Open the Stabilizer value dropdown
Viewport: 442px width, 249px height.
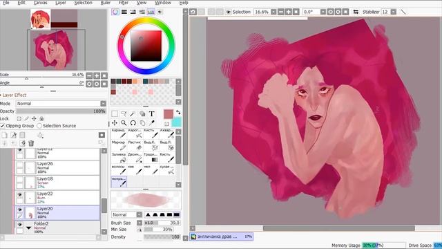[393, 12]
